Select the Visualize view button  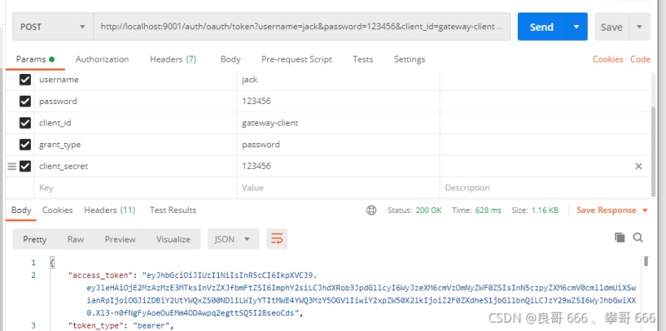click(173, 240)
